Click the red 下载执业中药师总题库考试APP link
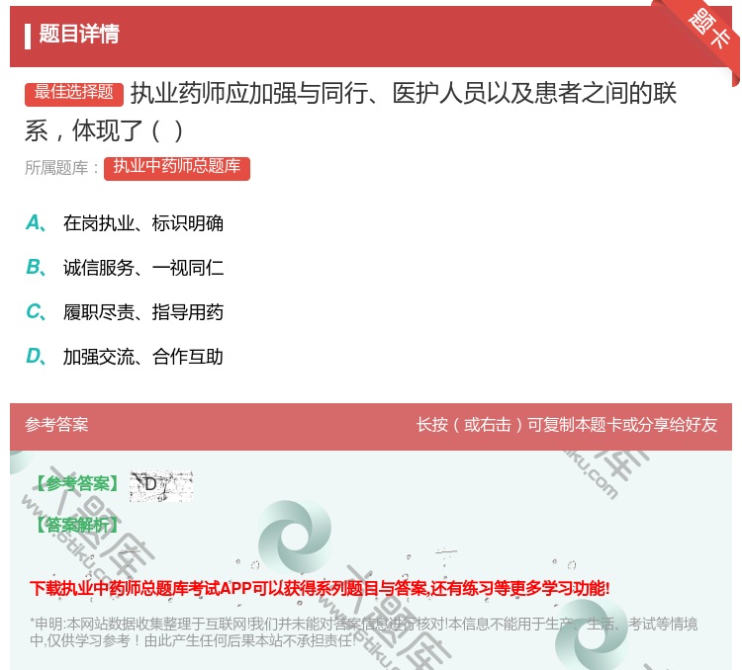This screenshot has width=742, height=670. (320, 589)
